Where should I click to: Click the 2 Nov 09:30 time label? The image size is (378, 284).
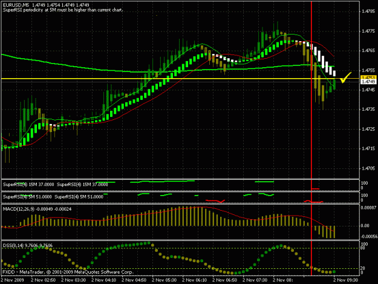[346, 280]
